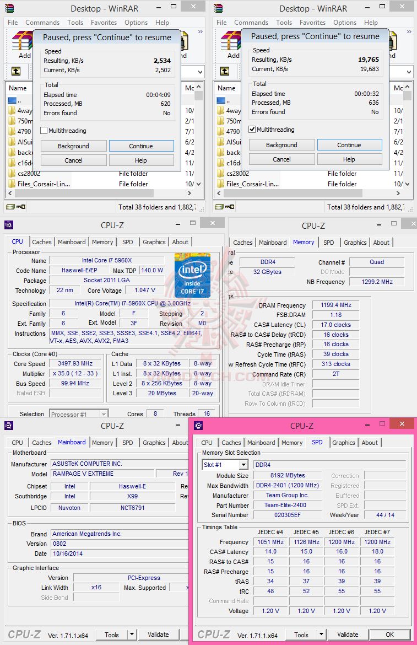Click Help in the right WinRAR dialog

(349, 159)
